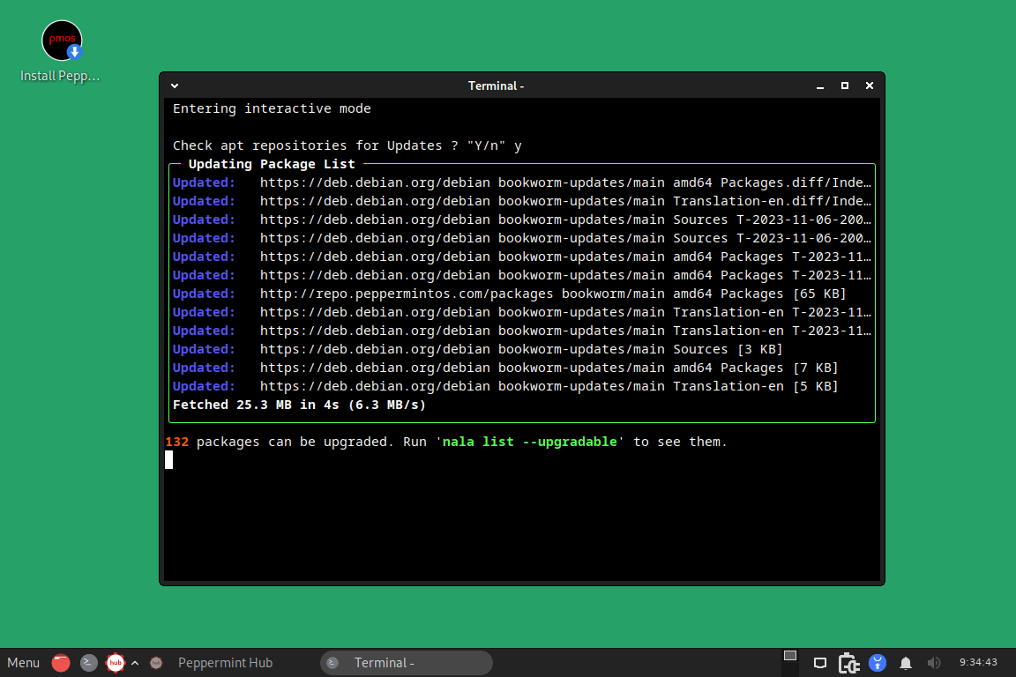Click the Peppermint Hub taskbar label
This screenshot has width=1016, height=677.
click(226, 662)
